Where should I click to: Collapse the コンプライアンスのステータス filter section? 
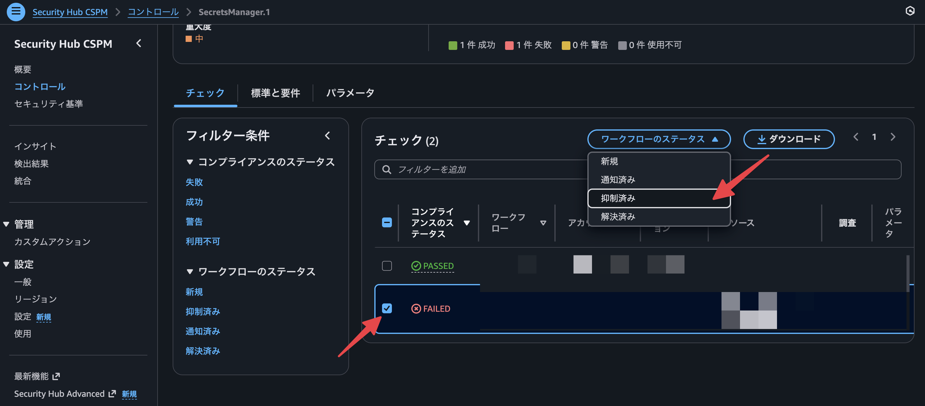tap(190, 161)
